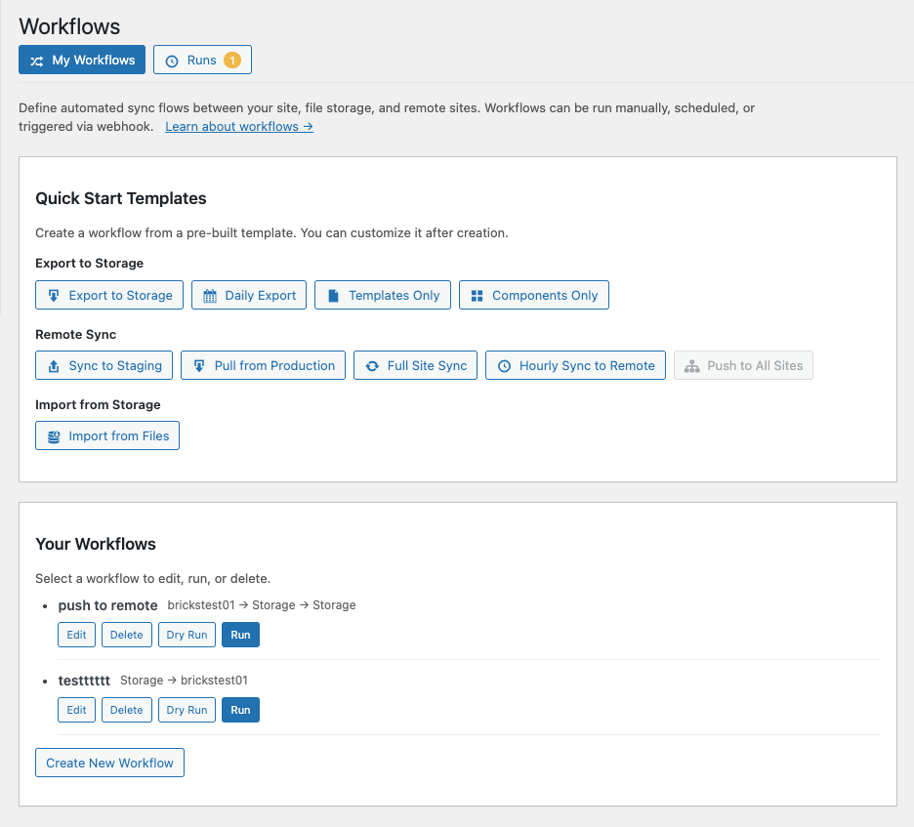Viewport: 914px width, 827px height.
Task: Run the testttttt workflow
Action: pos(240,710)
